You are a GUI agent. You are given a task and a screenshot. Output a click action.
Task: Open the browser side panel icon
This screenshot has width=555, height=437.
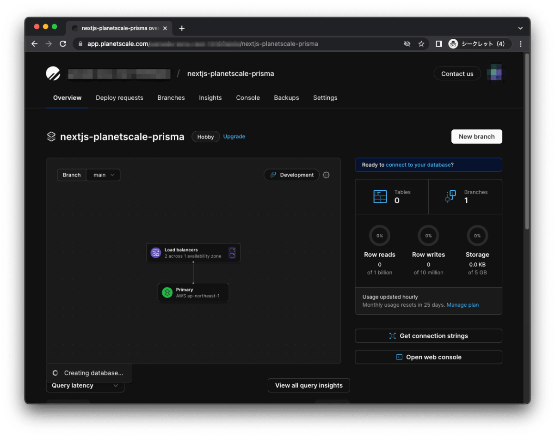tap(439, 44)
